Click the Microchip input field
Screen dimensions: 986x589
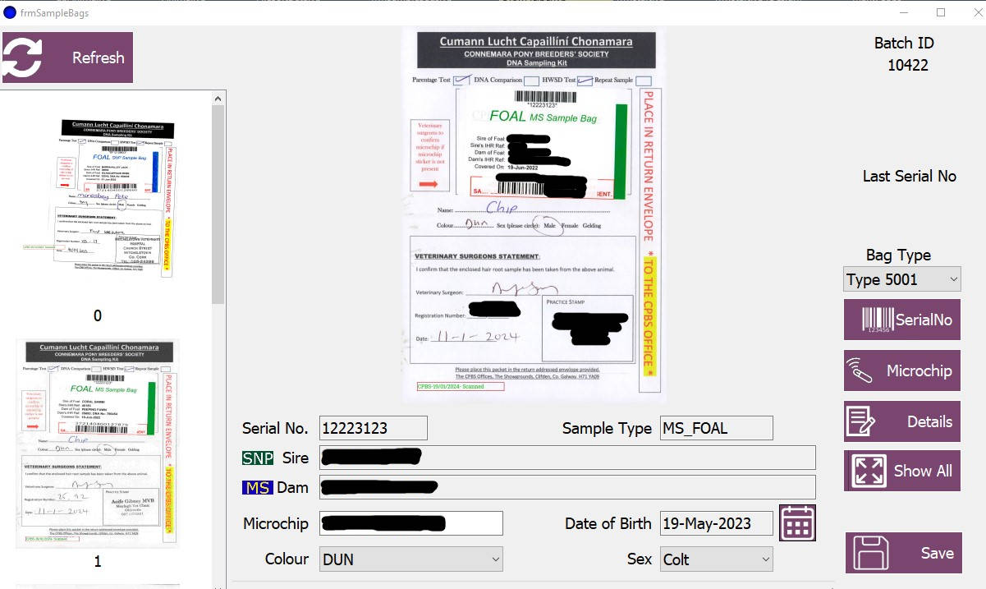pos(411,523)
